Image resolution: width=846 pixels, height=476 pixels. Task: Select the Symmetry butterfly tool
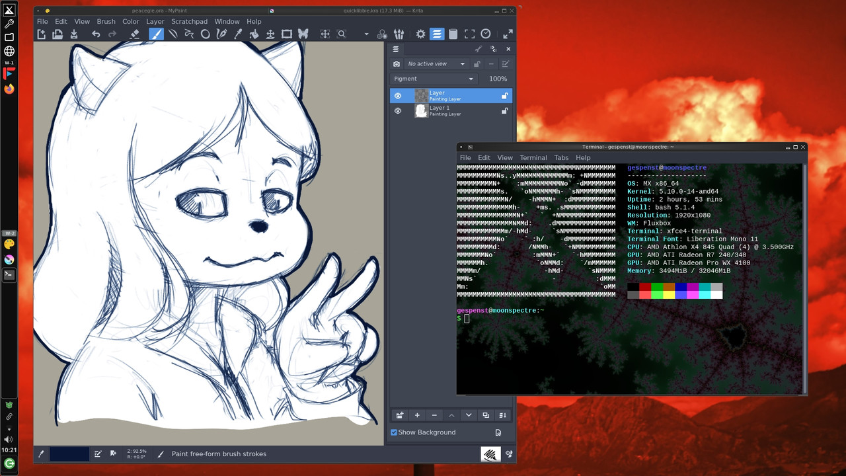303,34
